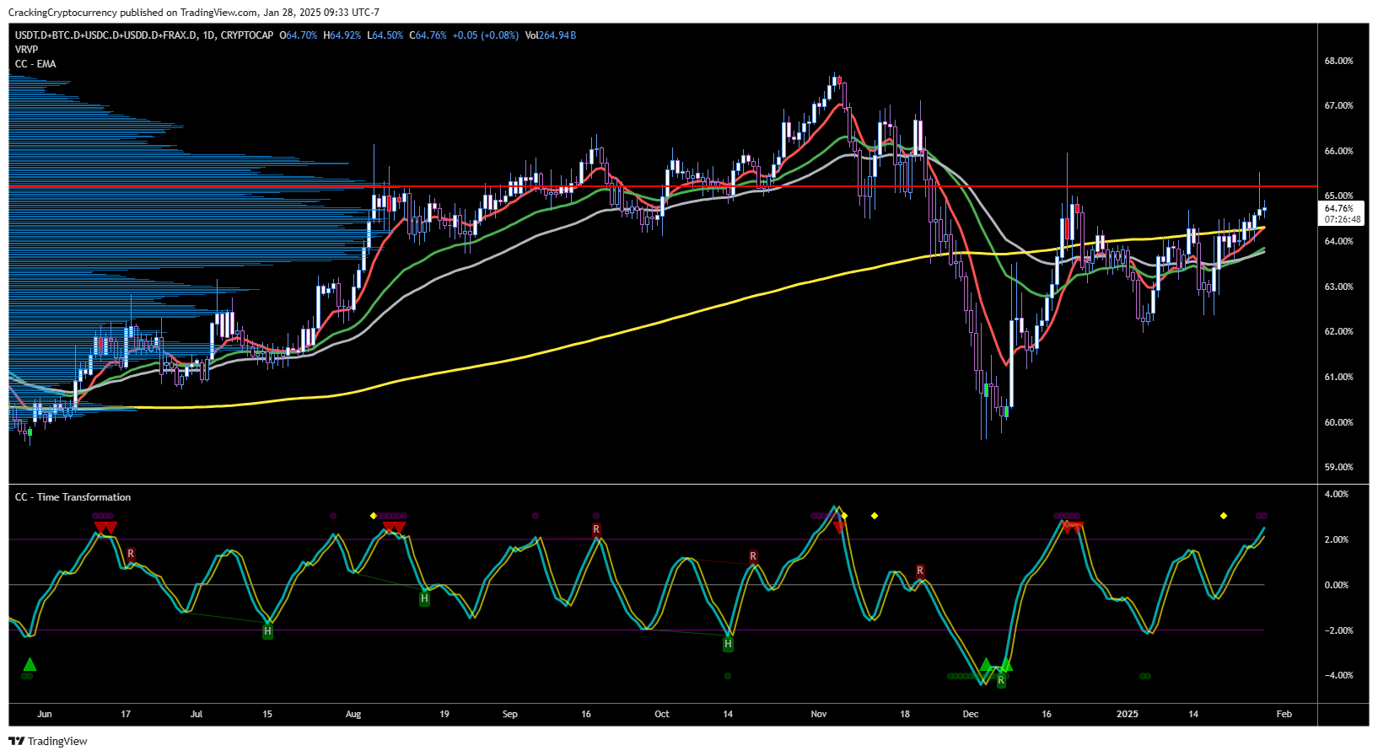This screenshot has height=756, width=1378.
Task: Click the 68.00% price axis label
Action: tap(1339, 61)
